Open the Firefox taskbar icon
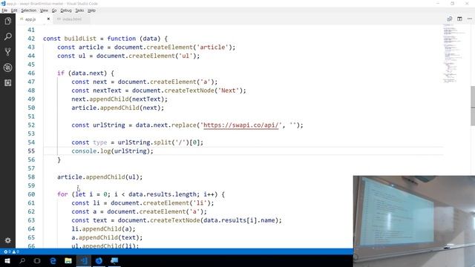 point(99,260)
